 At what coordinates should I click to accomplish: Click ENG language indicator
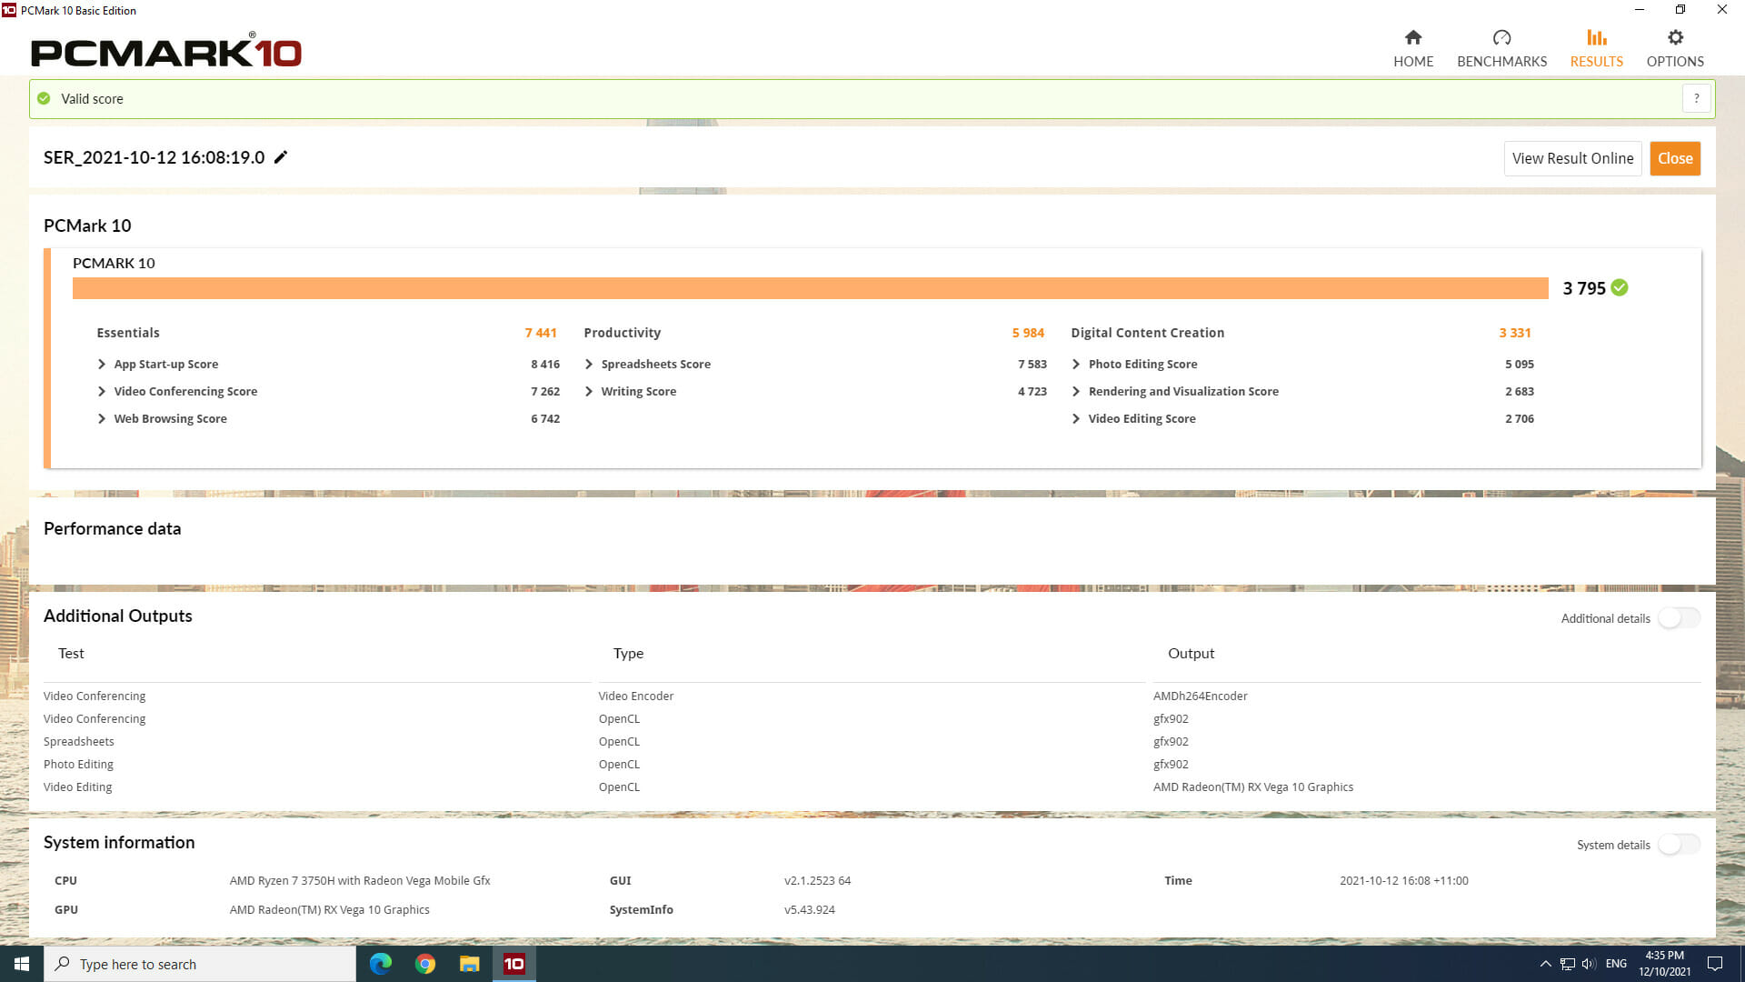(1616, 964)
